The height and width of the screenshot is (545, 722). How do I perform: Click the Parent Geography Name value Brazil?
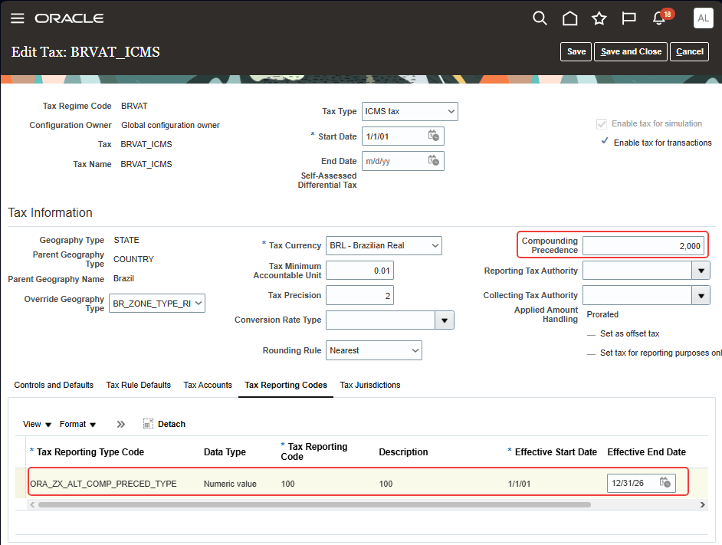(x=123, y=278)
